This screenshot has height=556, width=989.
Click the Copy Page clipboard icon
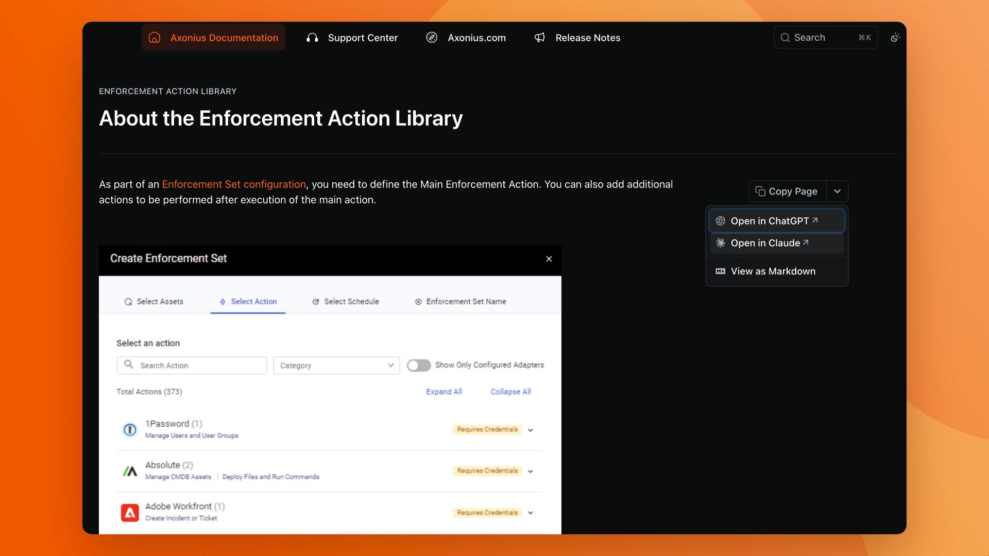click(760, 192)
